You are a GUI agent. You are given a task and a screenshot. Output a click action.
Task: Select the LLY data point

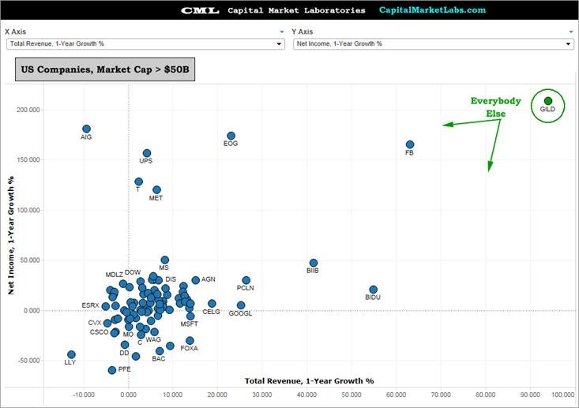(72, 354)
